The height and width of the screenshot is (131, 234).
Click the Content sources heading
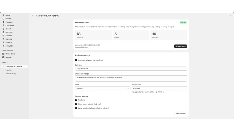pyautogui.click(x=81, y=96)
